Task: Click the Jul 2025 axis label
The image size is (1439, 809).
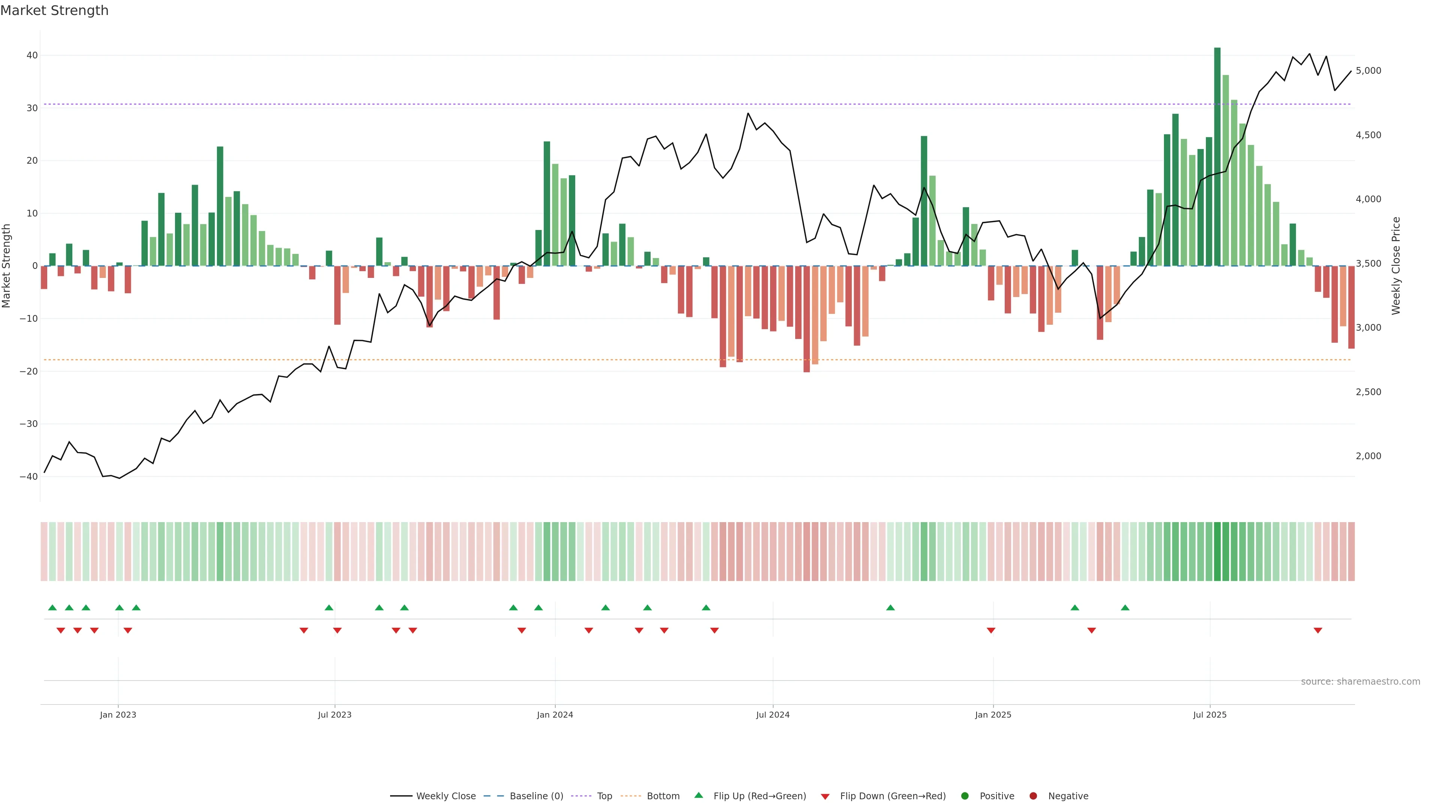Action: click(1209, 715)
